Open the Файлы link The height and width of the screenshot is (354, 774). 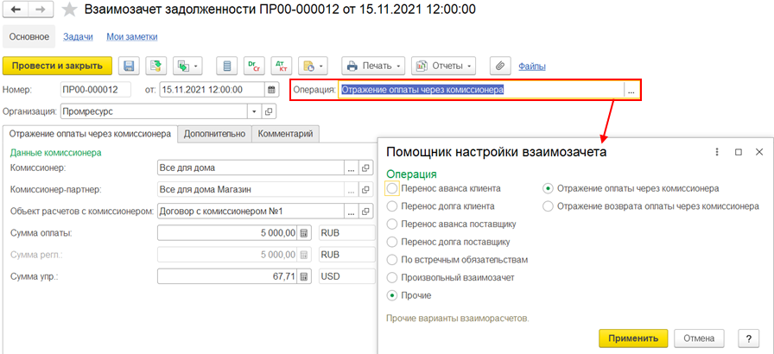coord(531,66)
